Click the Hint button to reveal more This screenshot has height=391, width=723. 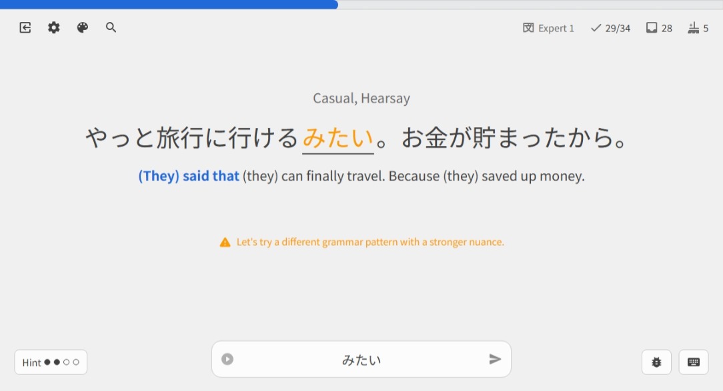click(51, 362)
